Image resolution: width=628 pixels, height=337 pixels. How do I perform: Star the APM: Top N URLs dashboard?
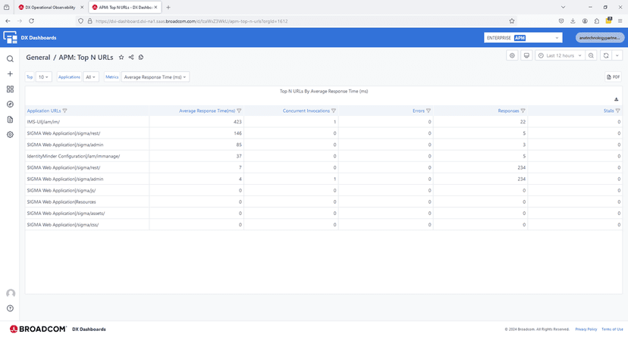(x=121, y=58)
